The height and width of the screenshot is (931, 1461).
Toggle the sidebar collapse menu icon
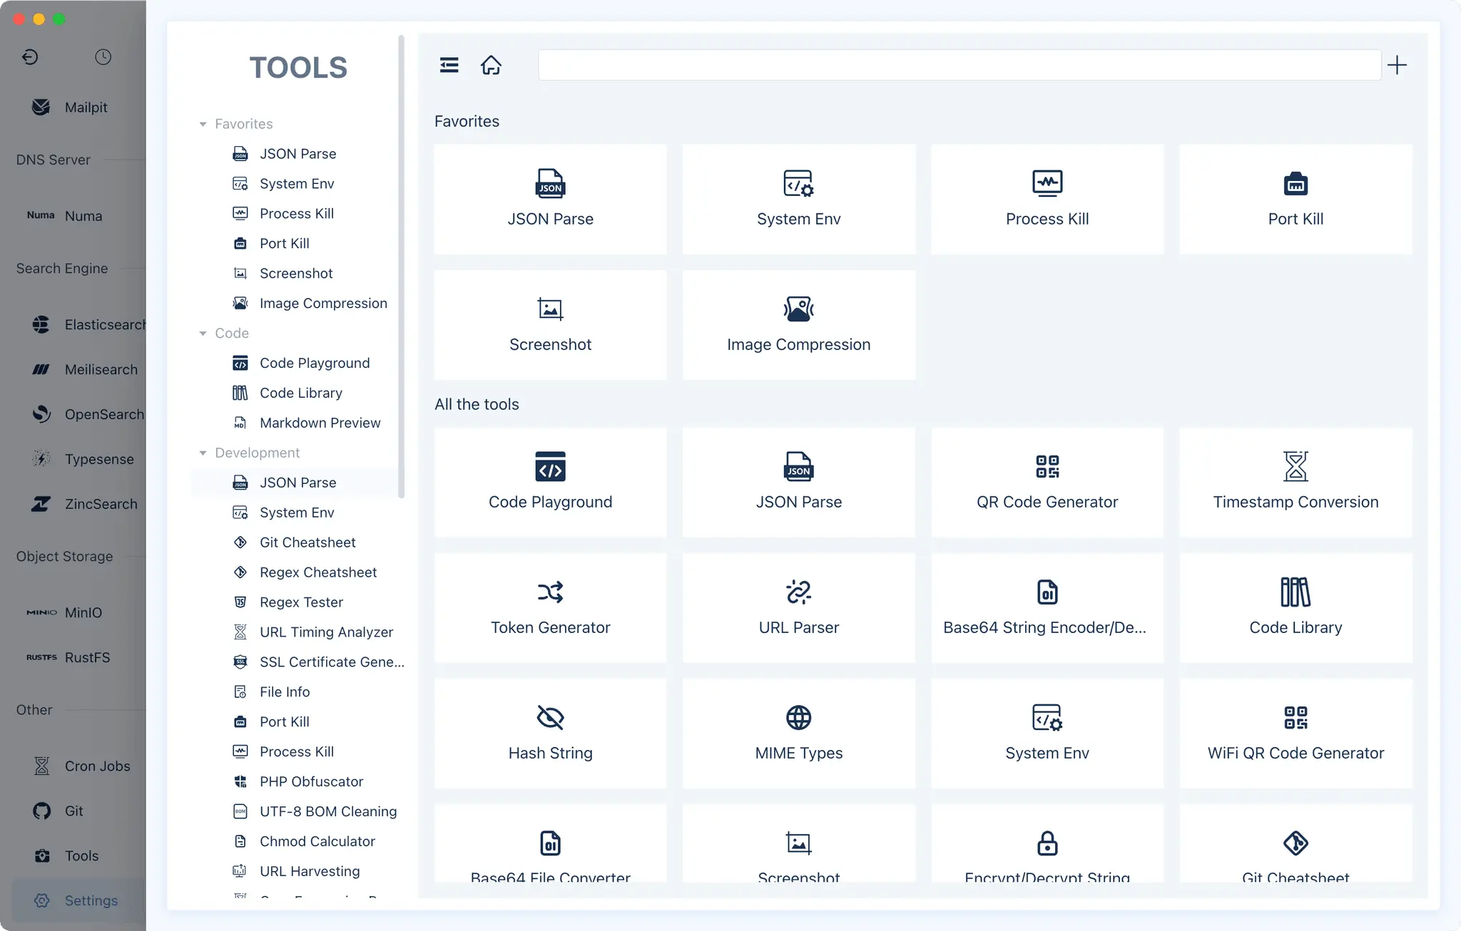(449, 66)
